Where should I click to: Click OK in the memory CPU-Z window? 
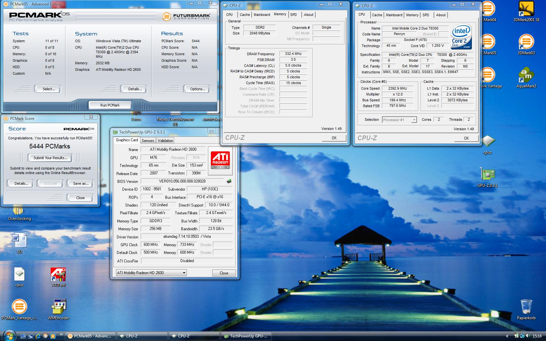tap(334, 138)
